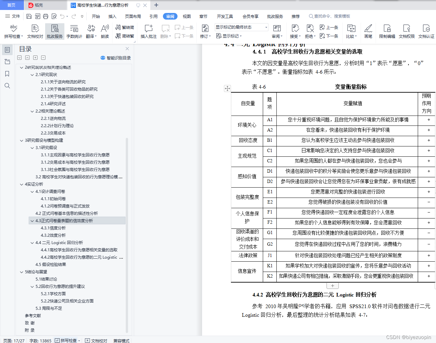The width and height of the screenshot is (436, 343).
Task: Insert a comment (插入批注)
Action: [x=148, y=31]
